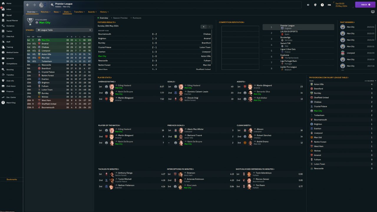The image size is (377, 212).
Task: Expand the Overview tab dropdown
Action: pos(32,12)
